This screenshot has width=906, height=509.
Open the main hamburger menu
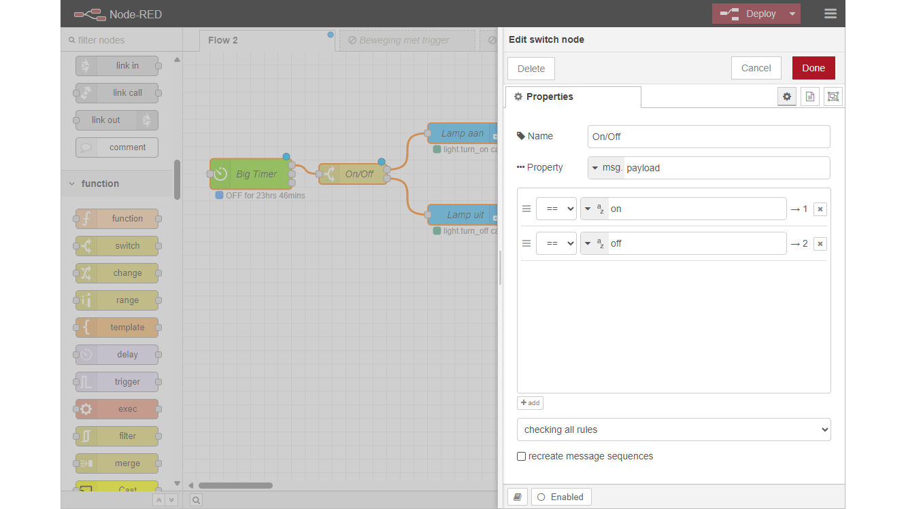tap(830, 14)
